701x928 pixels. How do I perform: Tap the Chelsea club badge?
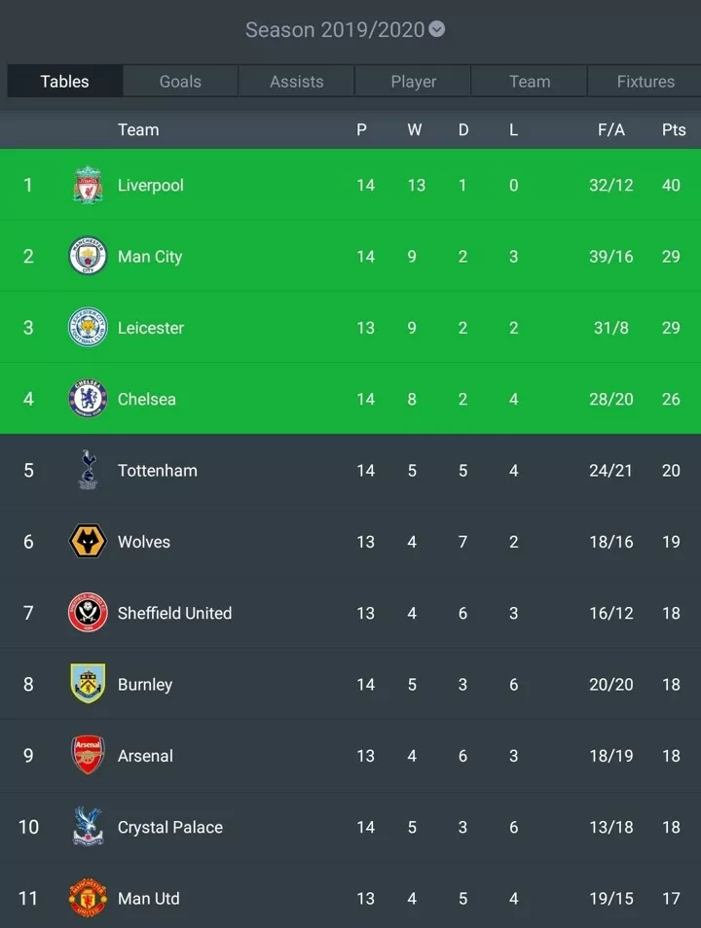[x=88, y=398]
